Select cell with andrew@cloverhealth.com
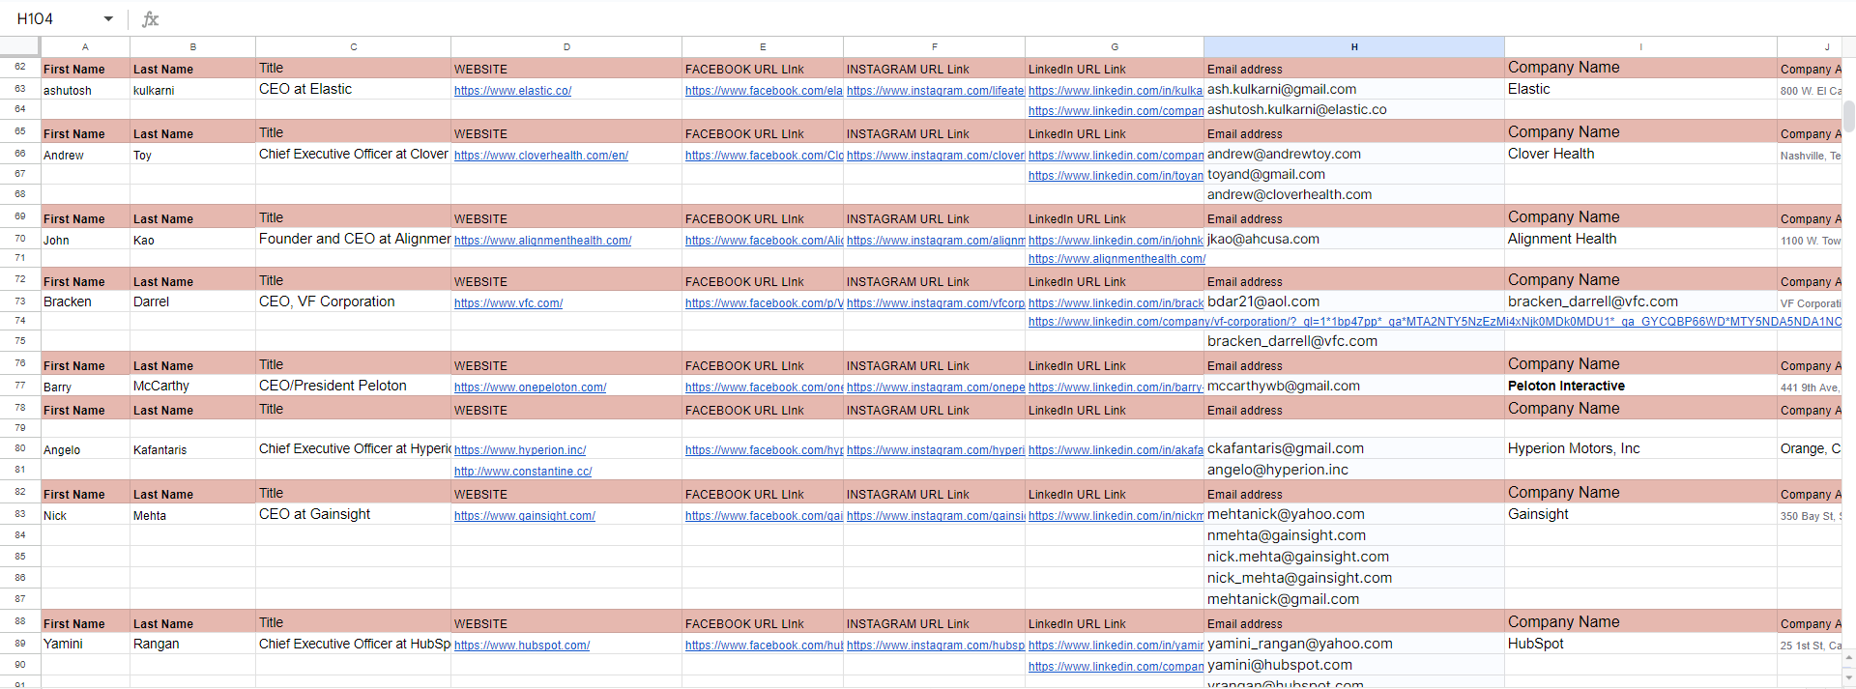This screenshot has height=689, width=1856. [1353, 194]
